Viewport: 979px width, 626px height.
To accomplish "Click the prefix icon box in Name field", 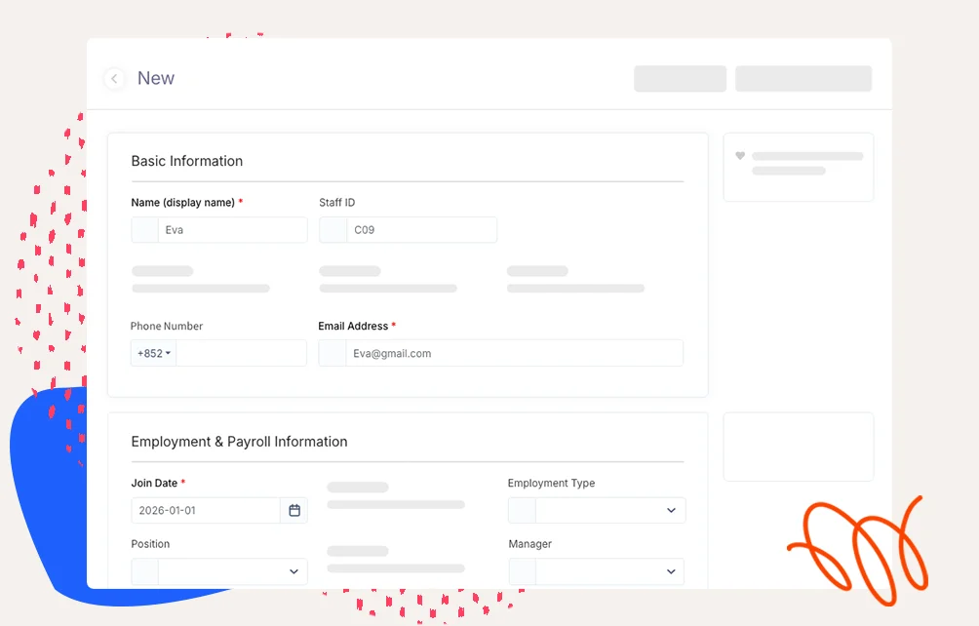I will [144, 230].
